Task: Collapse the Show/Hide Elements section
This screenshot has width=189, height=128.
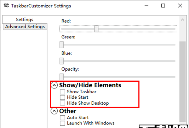Action: 54,85
